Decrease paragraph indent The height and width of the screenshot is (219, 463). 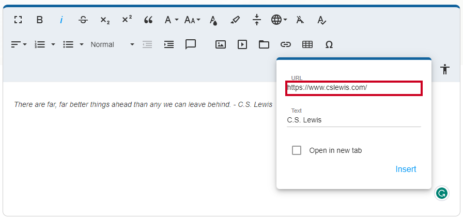[147, 44]
